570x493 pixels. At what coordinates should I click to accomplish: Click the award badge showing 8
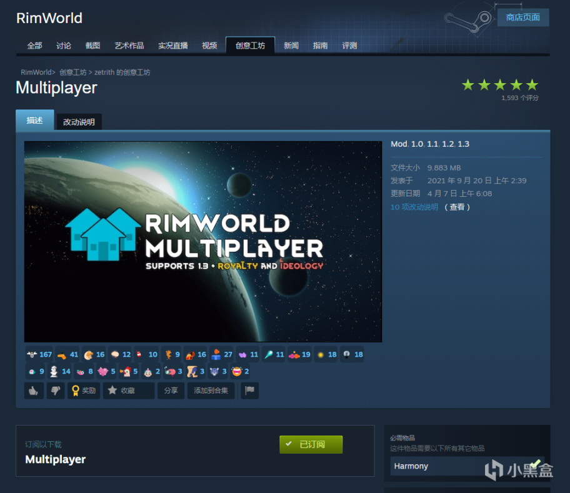[84, 371]
